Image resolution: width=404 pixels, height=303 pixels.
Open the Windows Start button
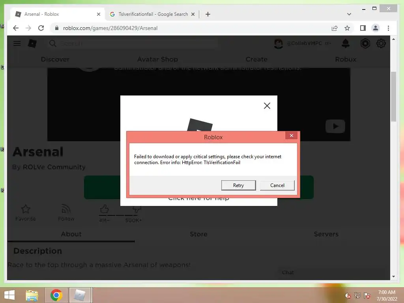click(x=10, y=295)
